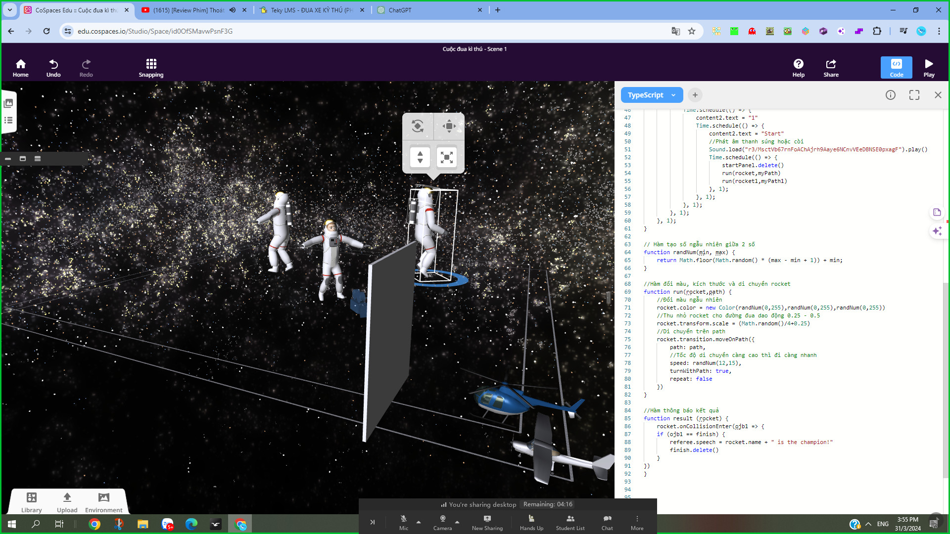Image resolution: width=950 pixels, height=534 pixels.
Task: Open the object list panel icon
Action: point(8,120)
